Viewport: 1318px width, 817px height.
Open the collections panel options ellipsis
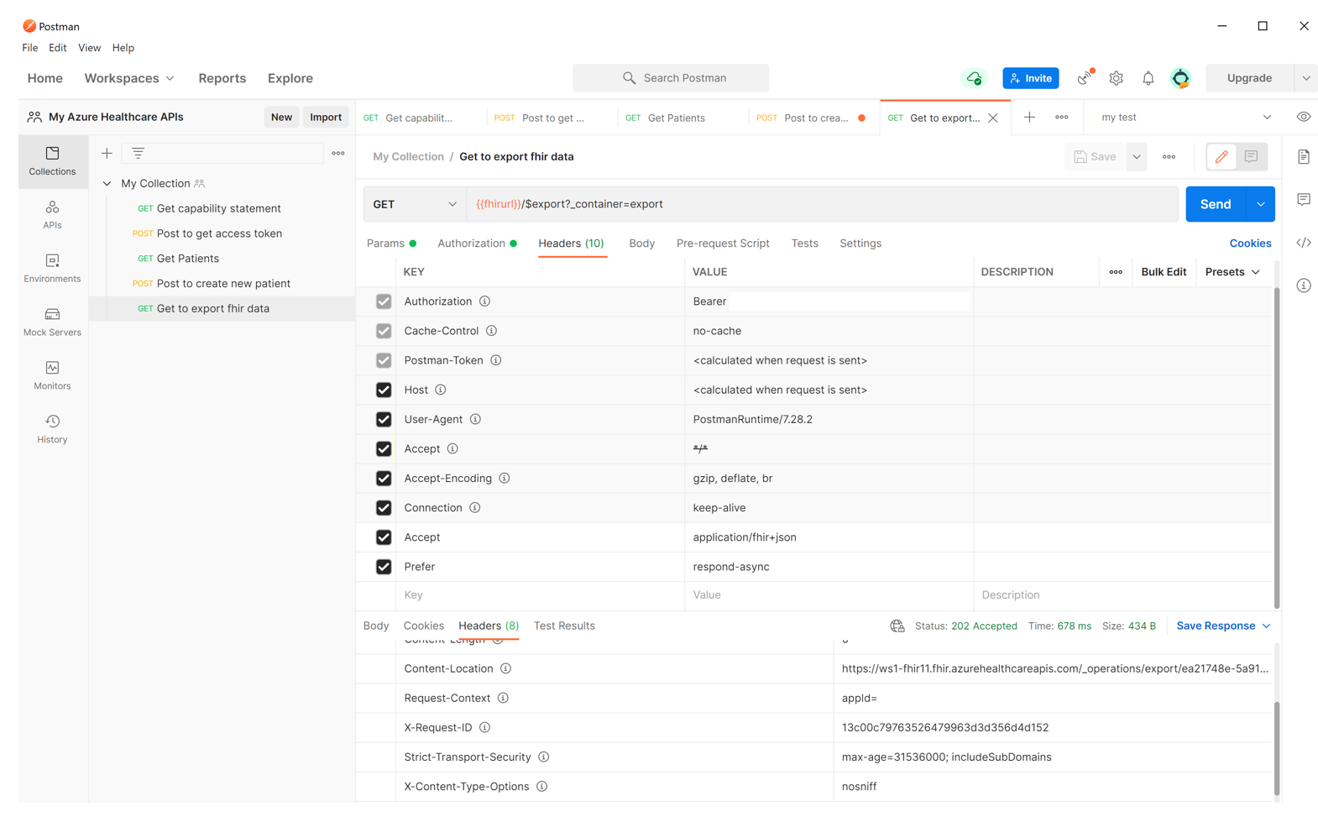tap(338, 153)
